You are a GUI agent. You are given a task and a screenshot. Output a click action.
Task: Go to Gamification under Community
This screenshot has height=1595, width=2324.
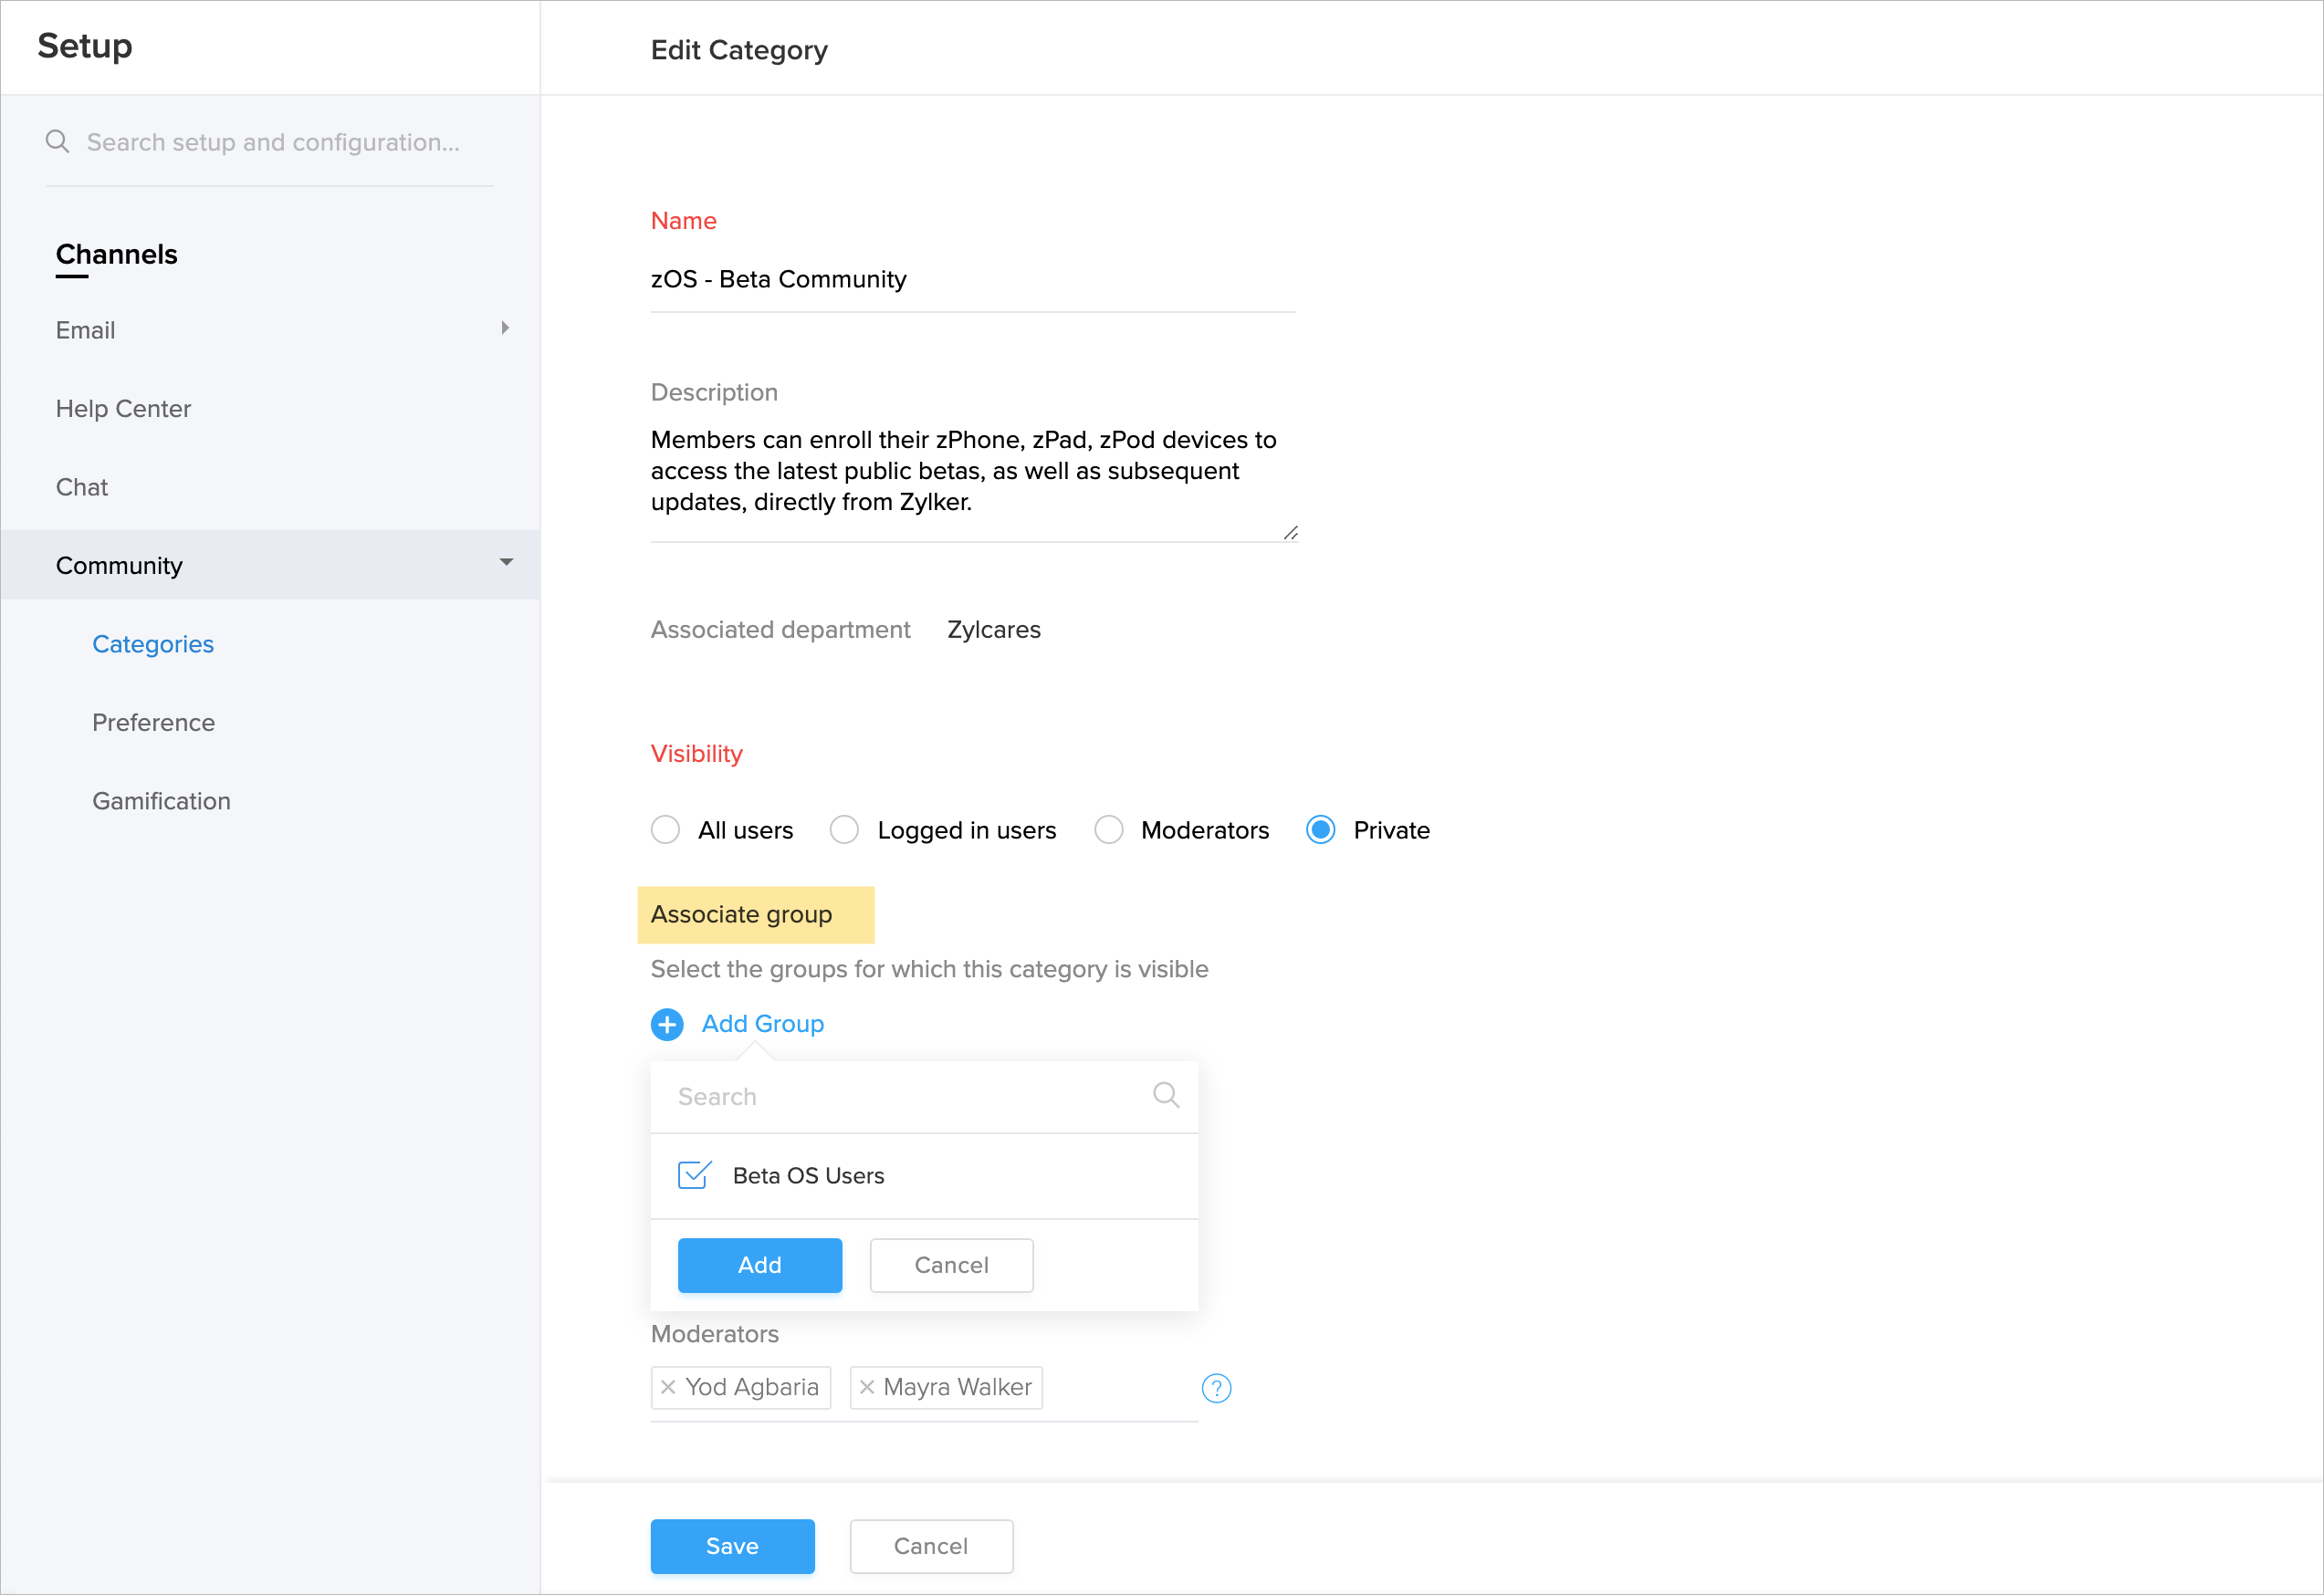click(161, 801)
